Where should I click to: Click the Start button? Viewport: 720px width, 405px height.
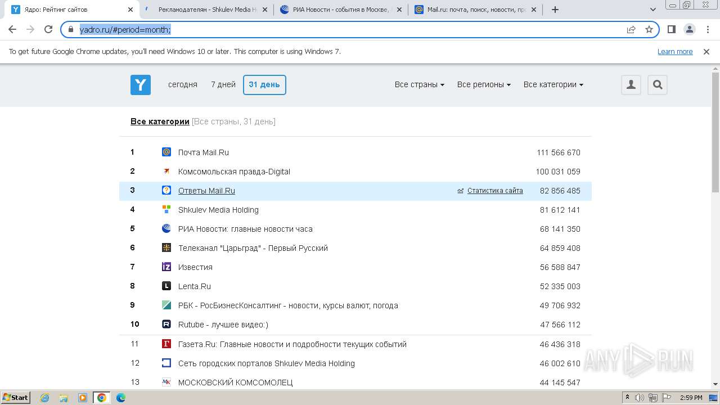click(x=15, y=398)
